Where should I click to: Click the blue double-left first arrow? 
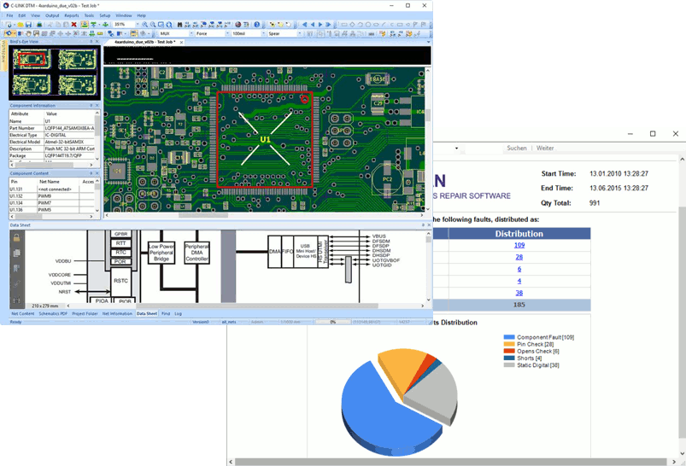(304, 25)
